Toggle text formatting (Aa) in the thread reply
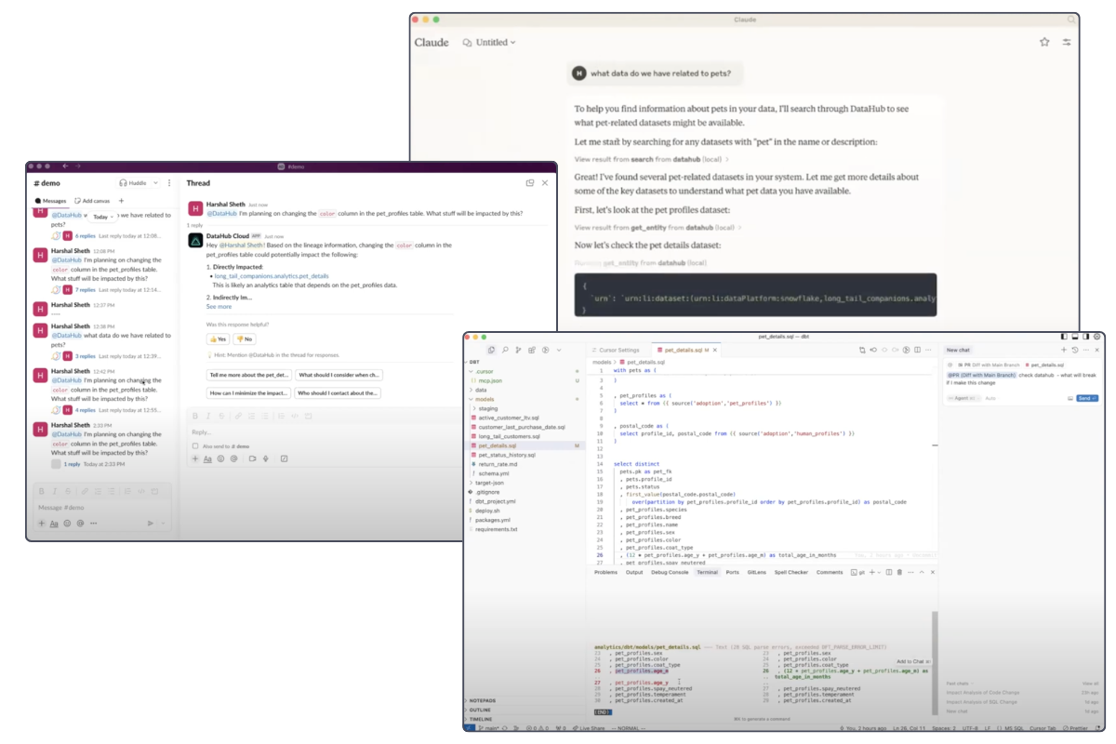This screenshot has width=1116, height=744. (208, 458)
